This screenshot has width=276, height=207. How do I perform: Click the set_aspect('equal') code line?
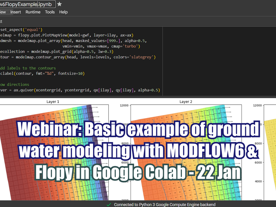click(x=19, y=29)
